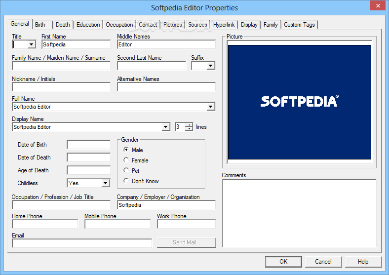Open the Contact tab

coord(148,25)
